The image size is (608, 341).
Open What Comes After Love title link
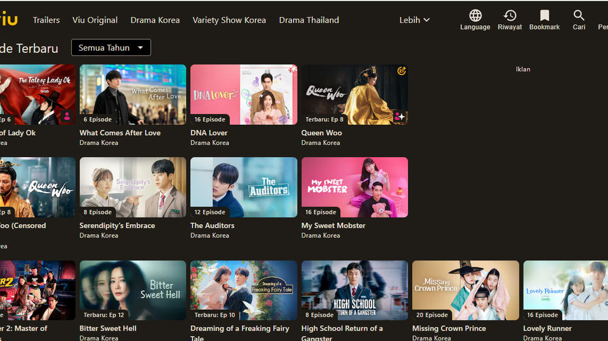tap(120, 133)
